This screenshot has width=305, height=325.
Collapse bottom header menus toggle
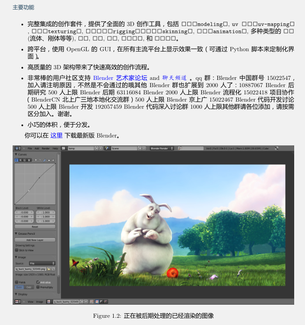click(x=24, y=302)
